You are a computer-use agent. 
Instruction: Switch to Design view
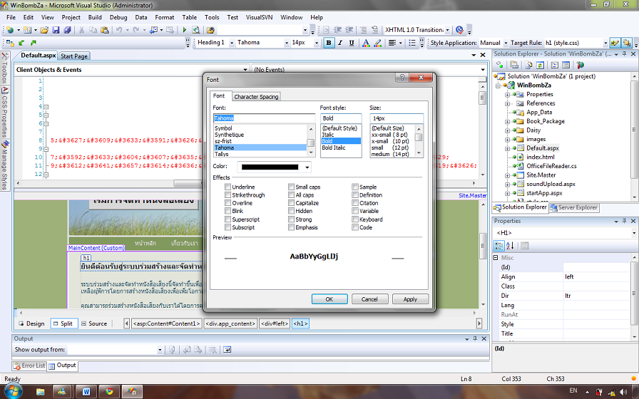point(32,323)
